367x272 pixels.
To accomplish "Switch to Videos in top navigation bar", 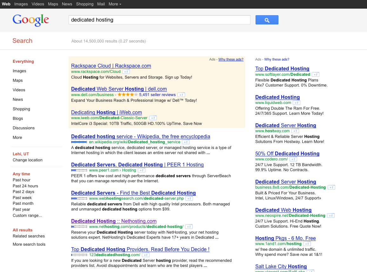I will pyautogui.click(x=38, y=4).
